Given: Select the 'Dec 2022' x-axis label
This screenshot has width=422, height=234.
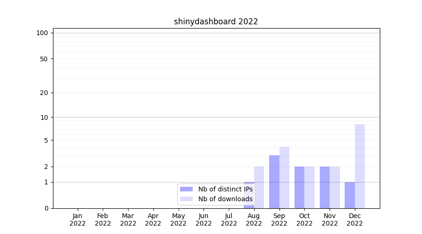Looking at the screenshot, I should click(354, 219).
